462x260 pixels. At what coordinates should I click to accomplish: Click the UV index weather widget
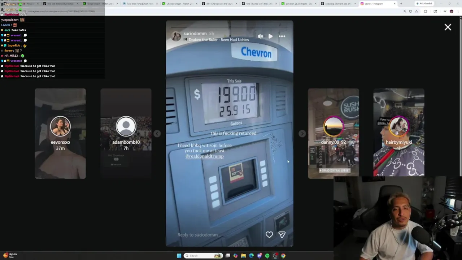(10, 255)
